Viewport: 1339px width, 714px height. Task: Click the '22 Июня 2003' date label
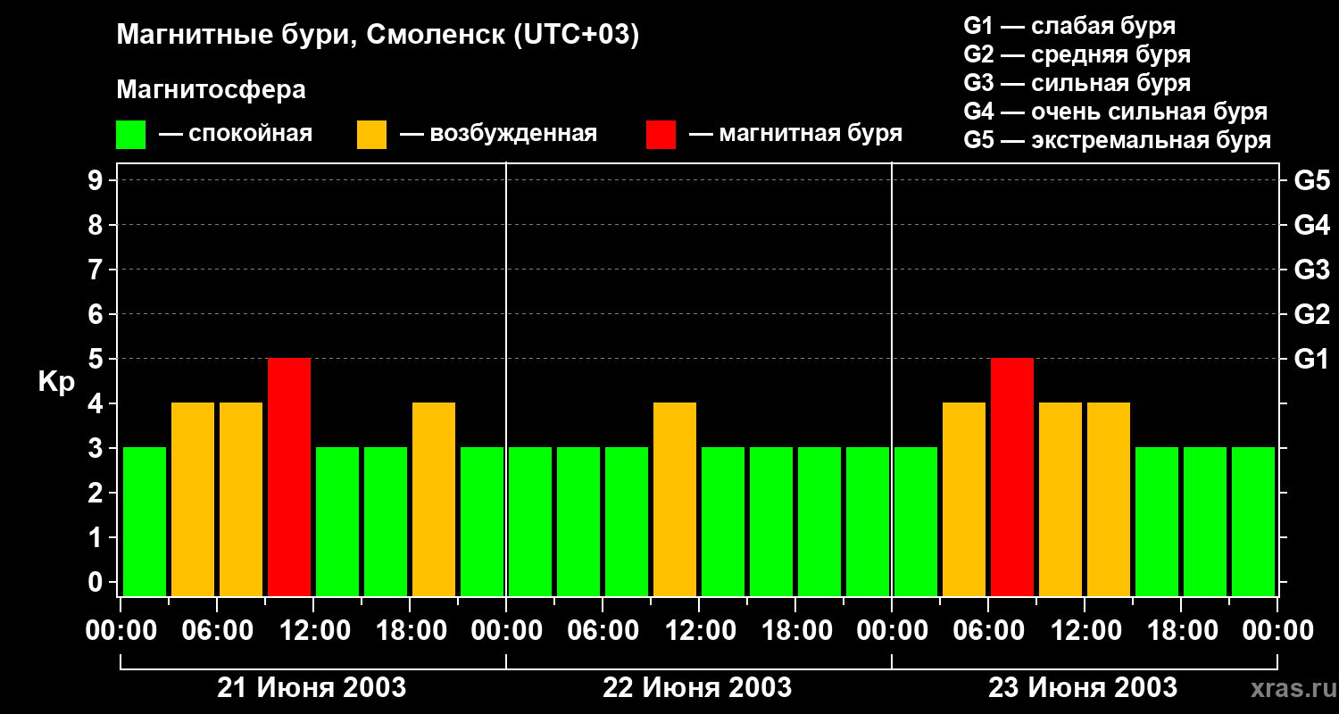(x=697, y=688)
